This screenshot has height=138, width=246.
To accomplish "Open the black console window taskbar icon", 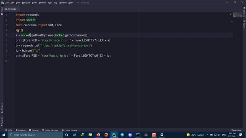I will click(x=138, y=135).
